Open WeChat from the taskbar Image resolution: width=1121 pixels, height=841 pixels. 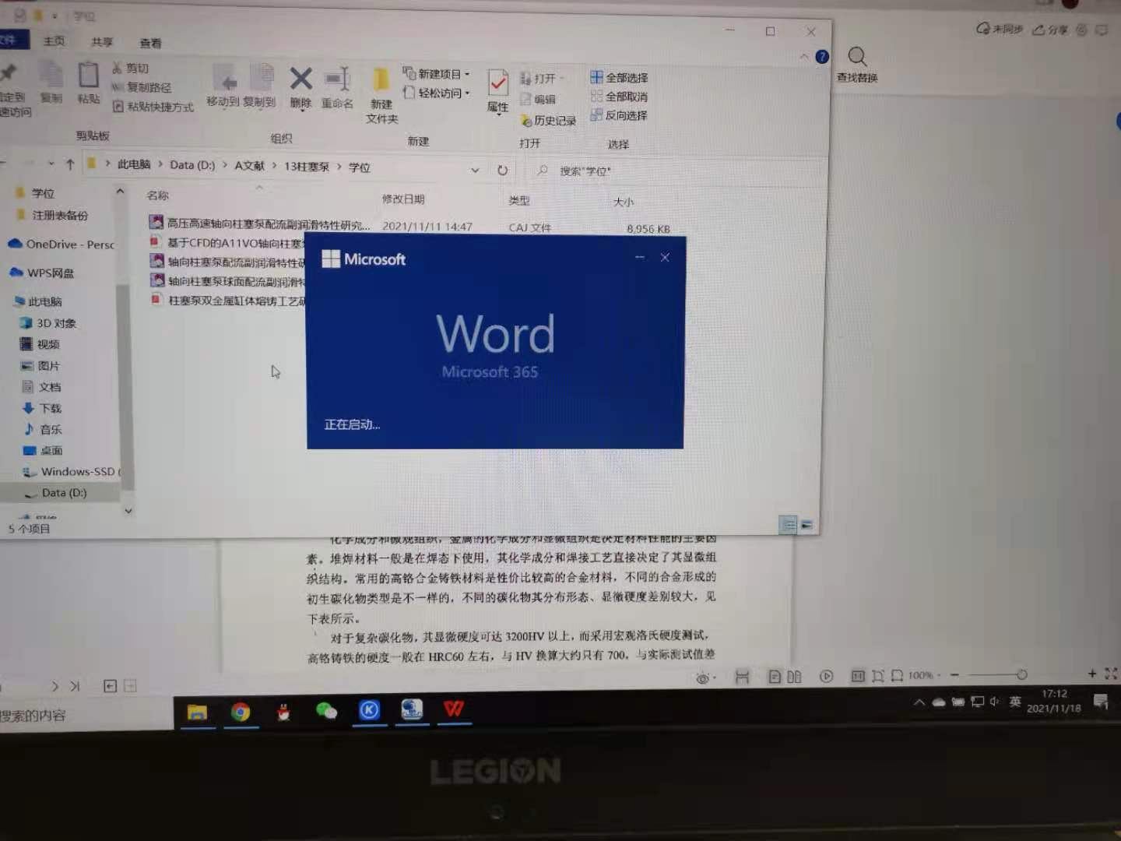(326, 710)
